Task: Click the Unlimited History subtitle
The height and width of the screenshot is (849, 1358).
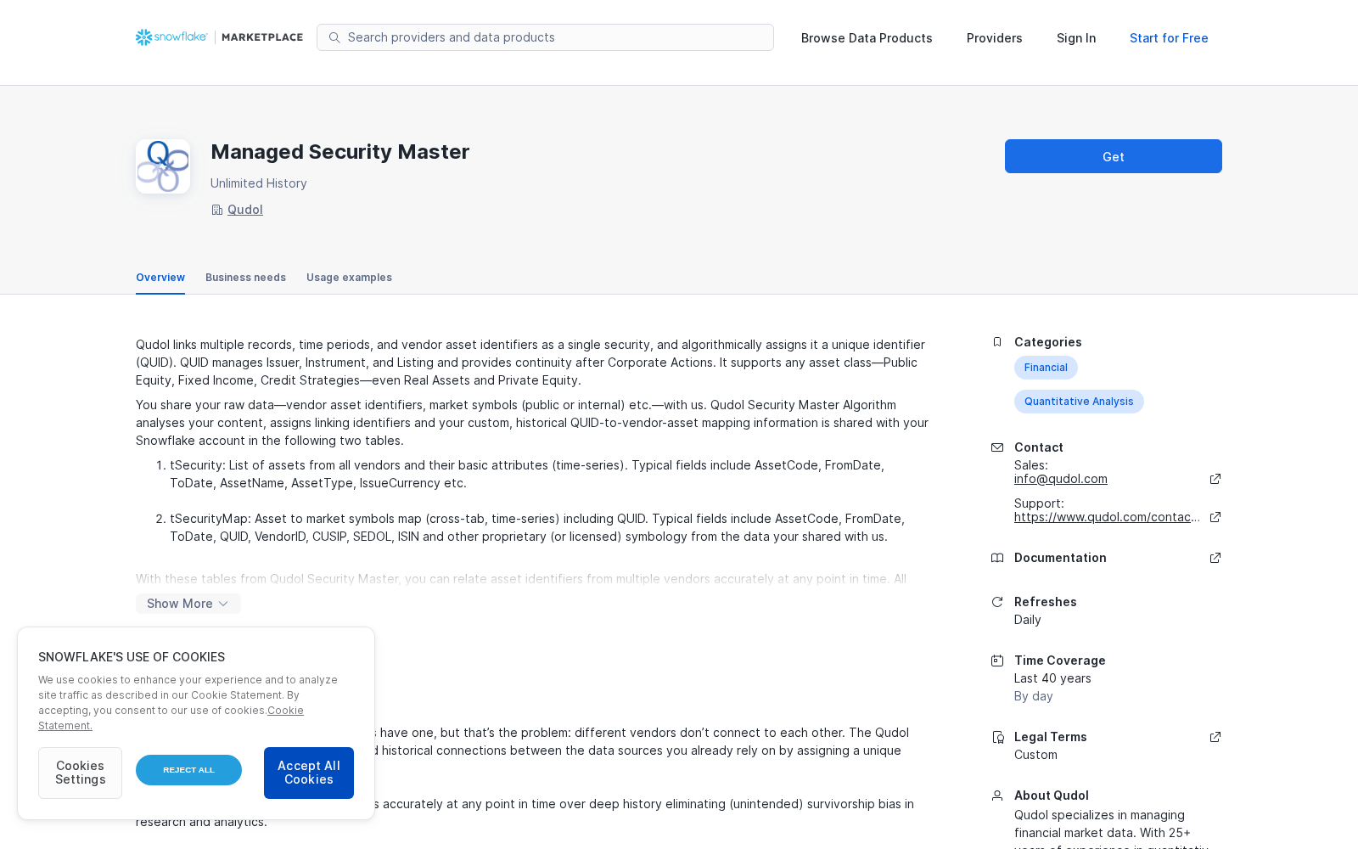Action: (259, 183)
